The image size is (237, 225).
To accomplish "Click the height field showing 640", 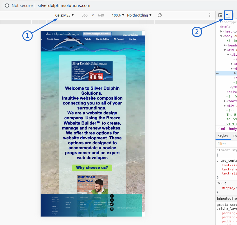I will coord(101,15).
